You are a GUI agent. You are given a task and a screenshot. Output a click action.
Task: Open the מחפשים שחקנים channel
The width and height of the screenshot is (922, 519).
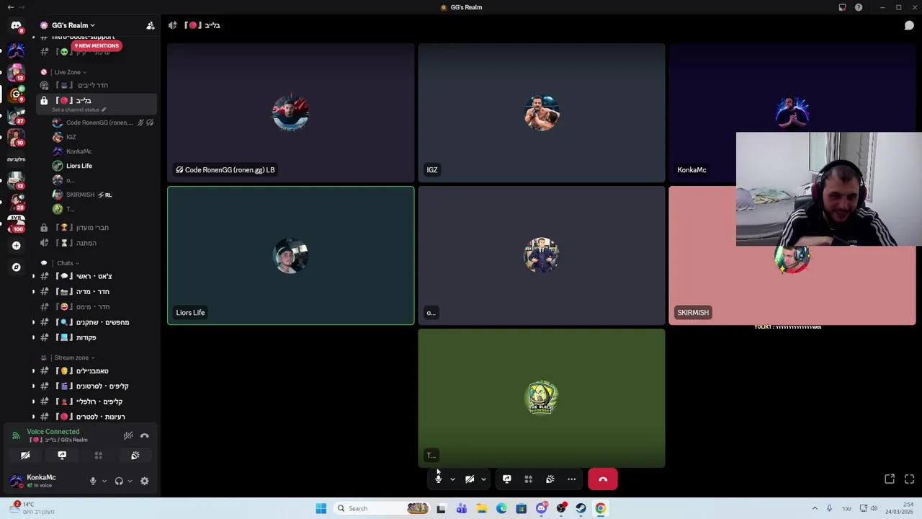coord(97,322)
